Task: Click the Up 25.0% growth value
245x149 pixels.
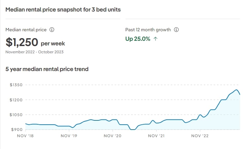Action: tap(138, 39)
